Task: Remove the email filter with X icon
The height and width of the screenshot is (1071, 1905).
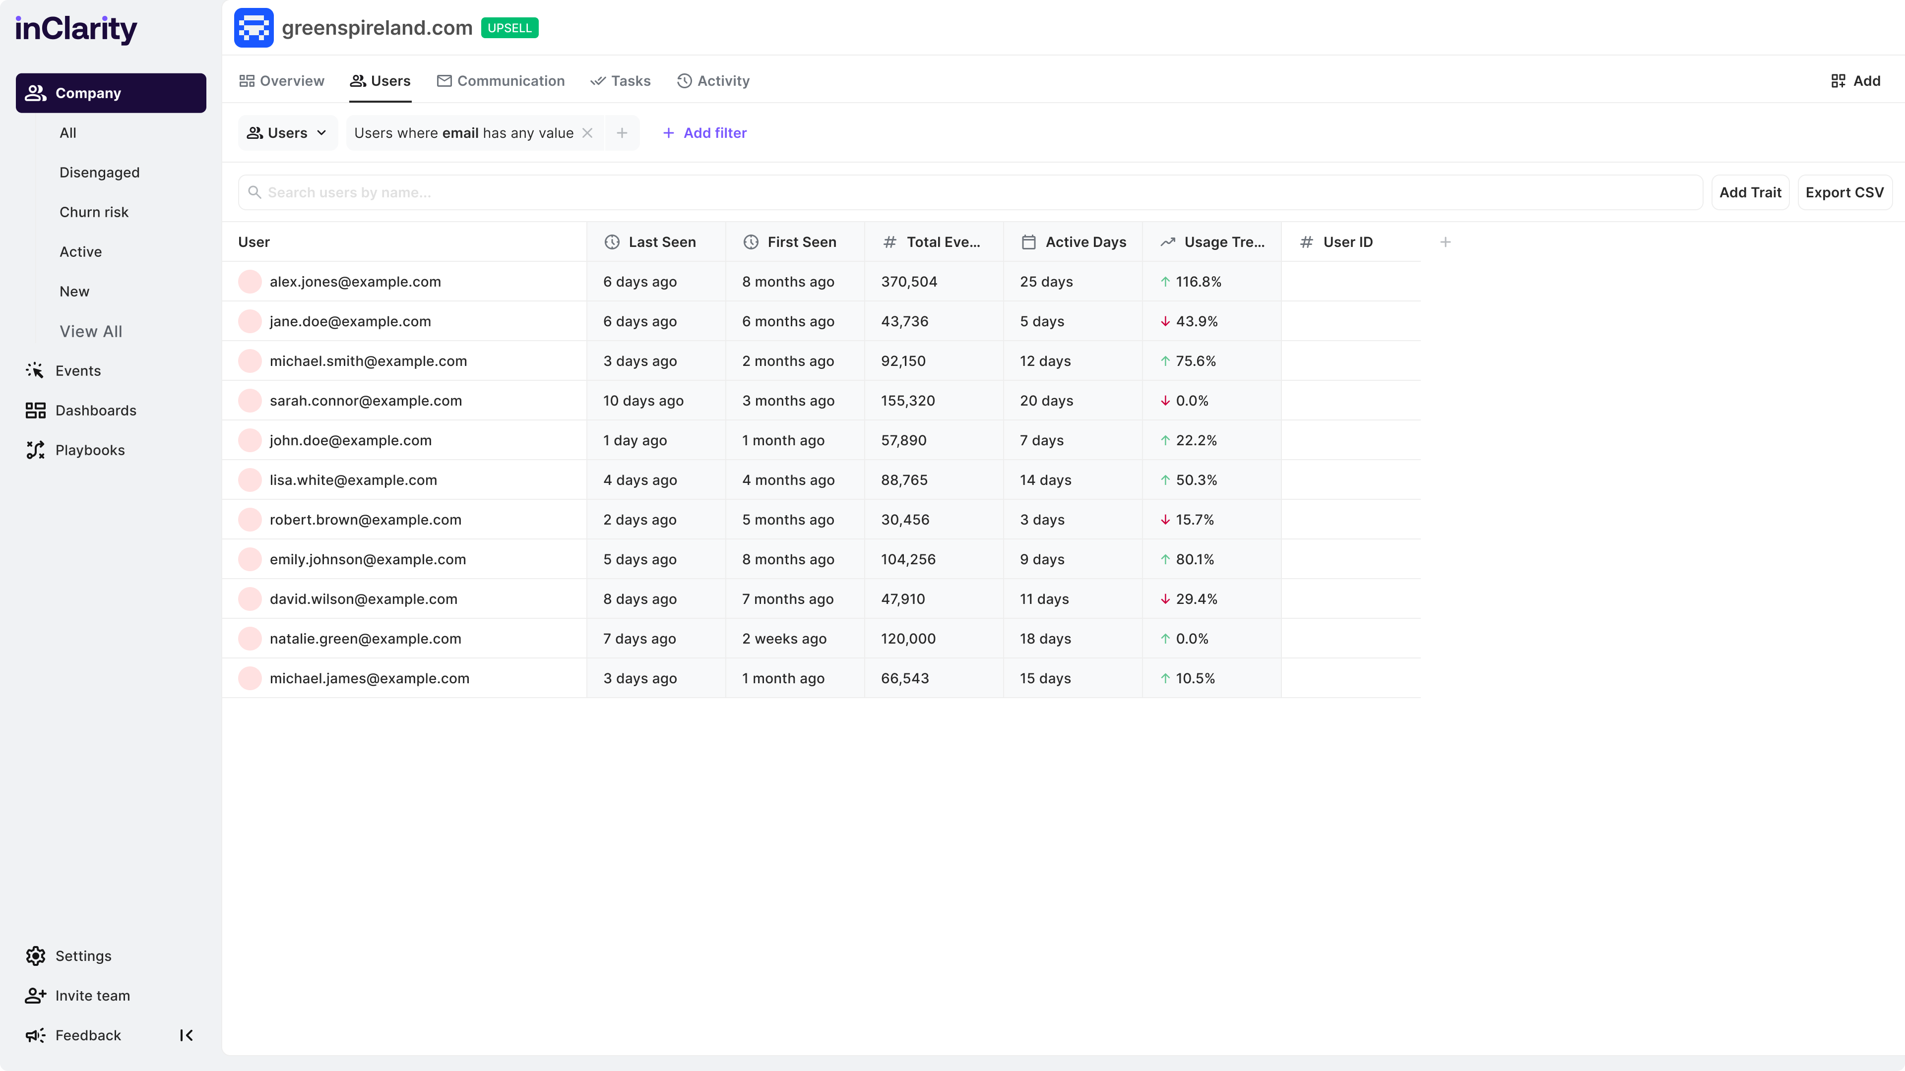Action: tap(587, 133)
